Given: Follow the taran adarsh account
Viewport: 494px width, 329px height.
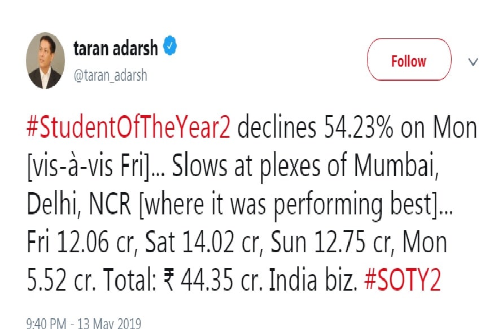Looking at the screenshot, I should 409,59.
